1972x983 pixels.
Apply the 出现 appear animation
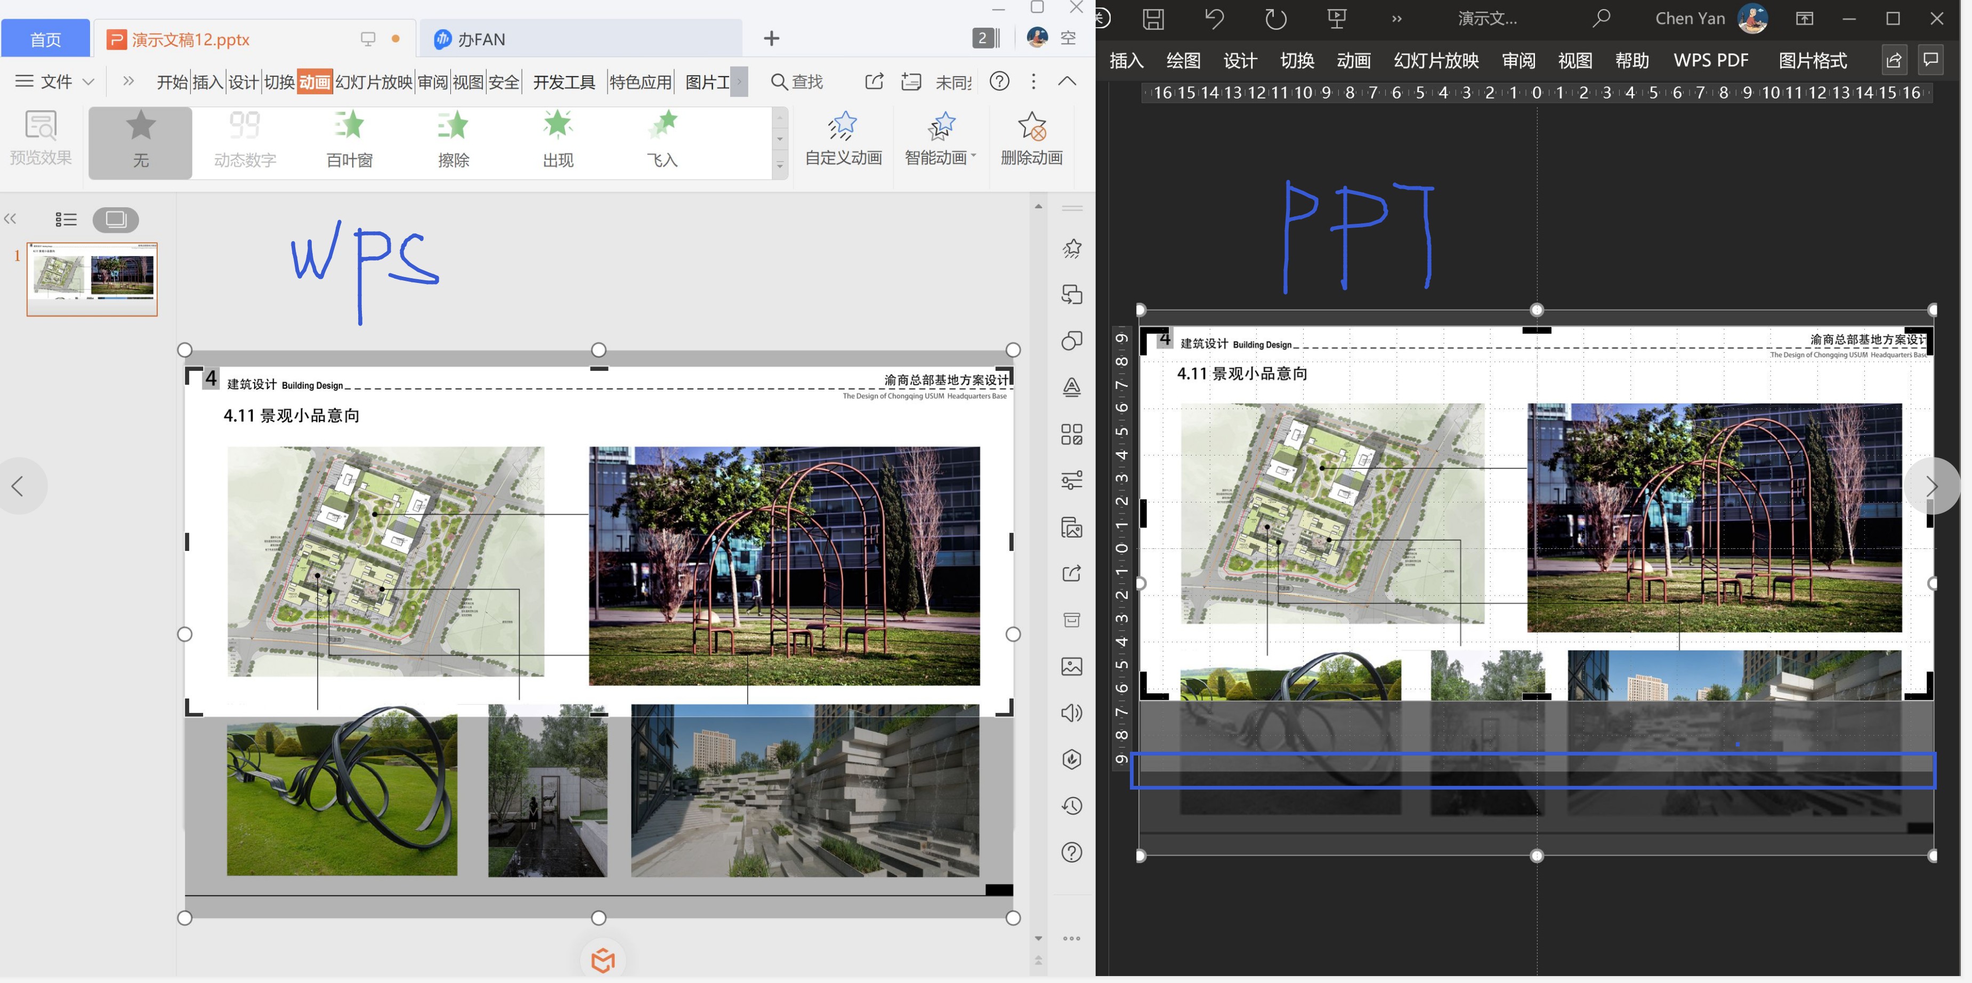(558, 140)
